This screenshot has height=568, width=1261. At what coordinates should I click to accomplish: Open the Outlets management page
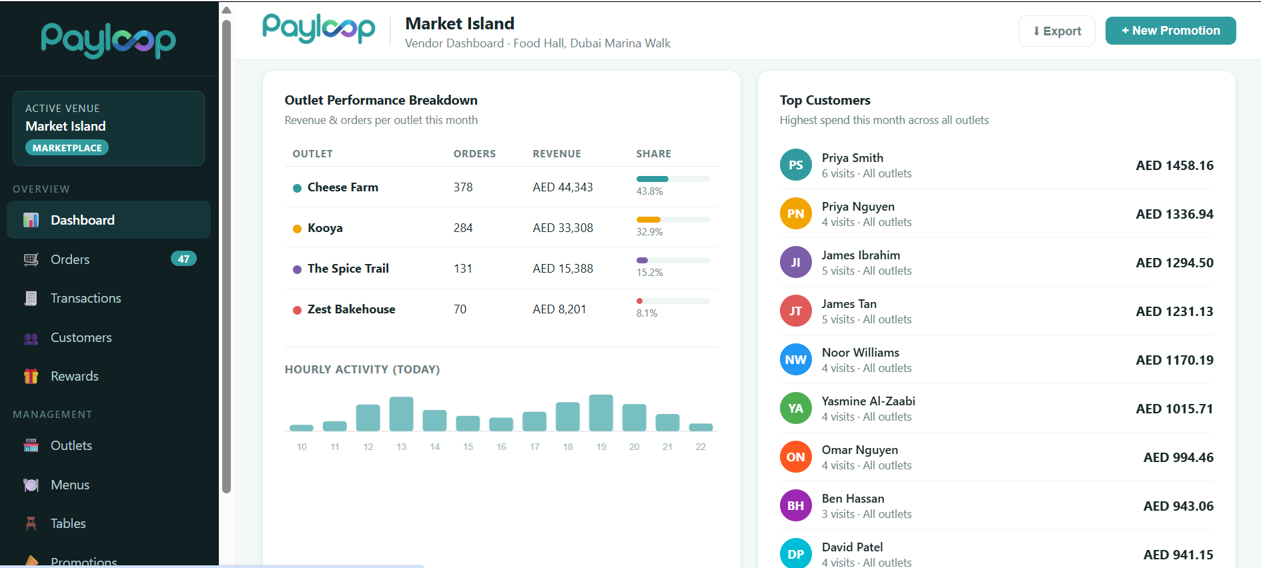[x=109, y=445]
